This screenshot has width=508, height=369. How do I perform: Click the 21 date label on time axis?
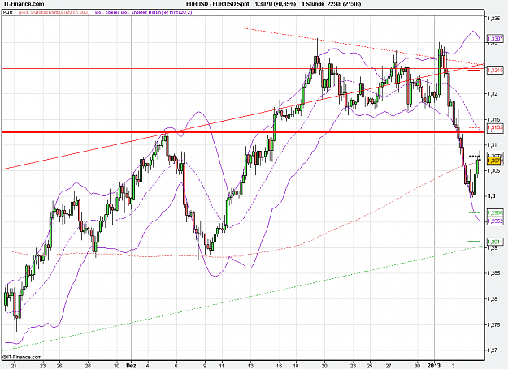point(14,366)
